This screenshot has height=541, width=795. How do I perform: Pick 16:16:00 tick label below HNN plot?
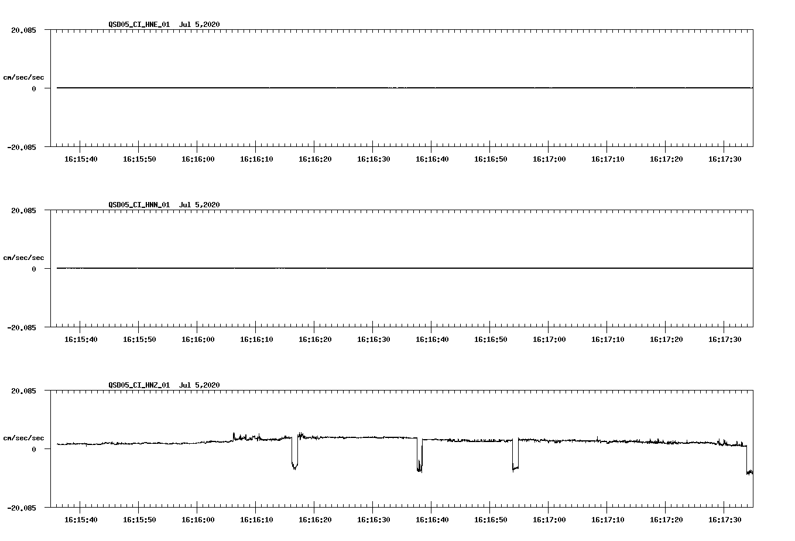point(198,340)
